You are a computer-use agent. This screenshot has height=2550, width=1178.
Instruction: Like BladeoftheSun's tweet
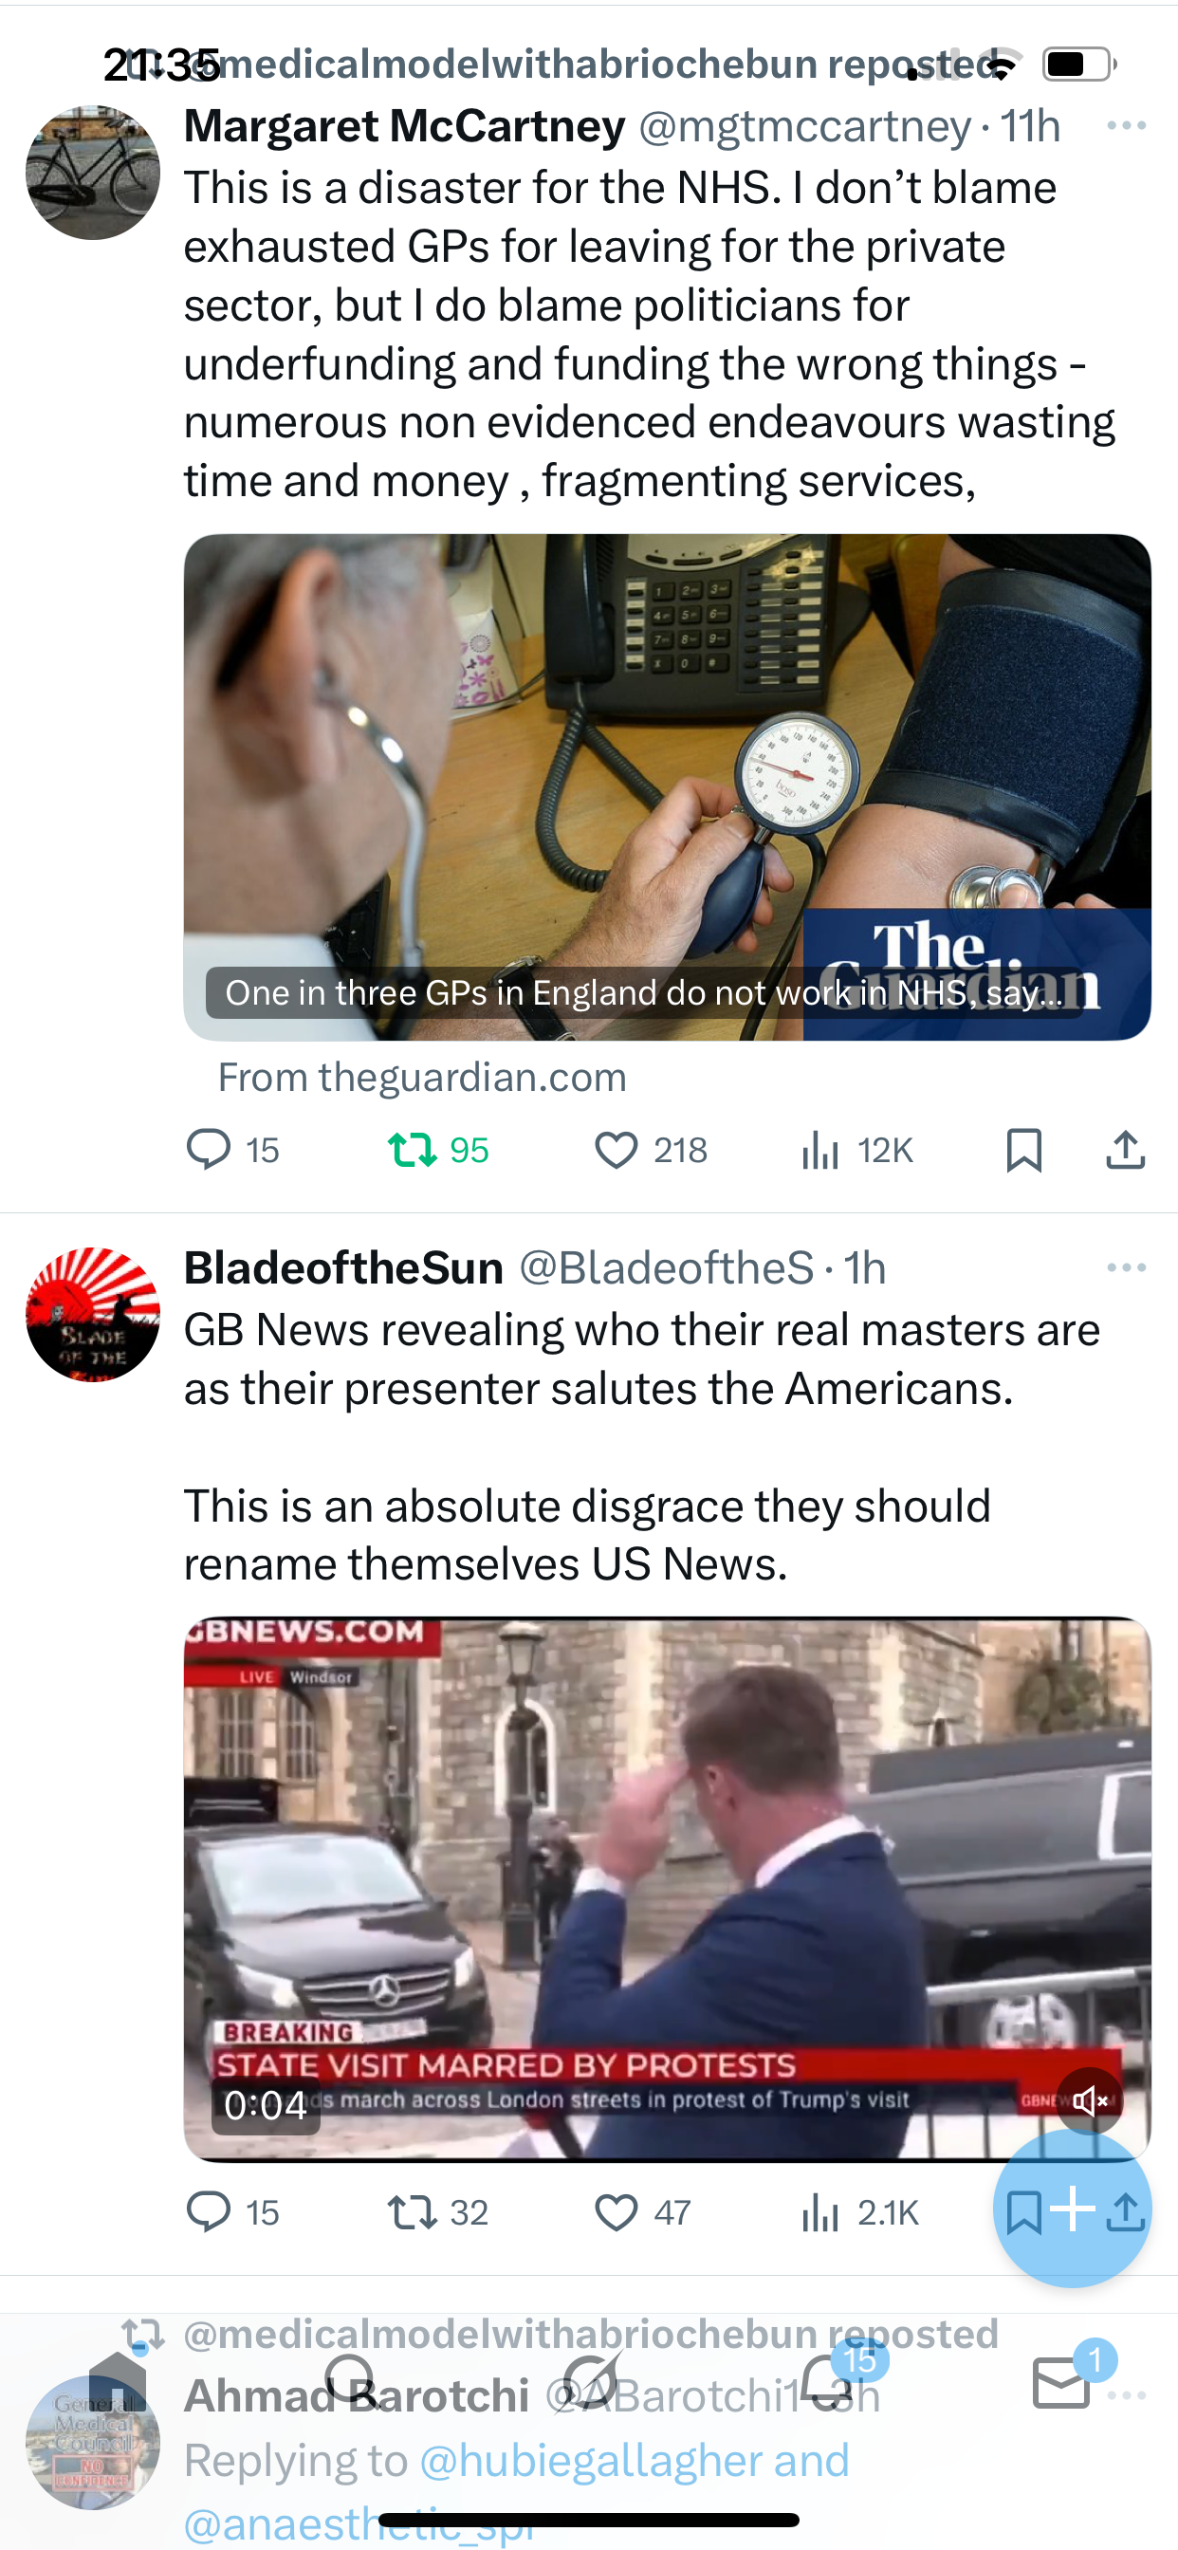[642, 2212]
